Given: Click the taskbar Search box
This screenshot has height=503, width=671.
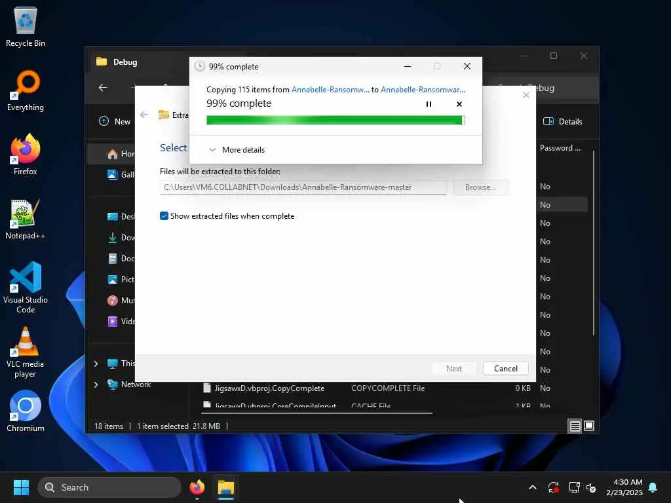Looking at the screenshot, I should (109, 487).
